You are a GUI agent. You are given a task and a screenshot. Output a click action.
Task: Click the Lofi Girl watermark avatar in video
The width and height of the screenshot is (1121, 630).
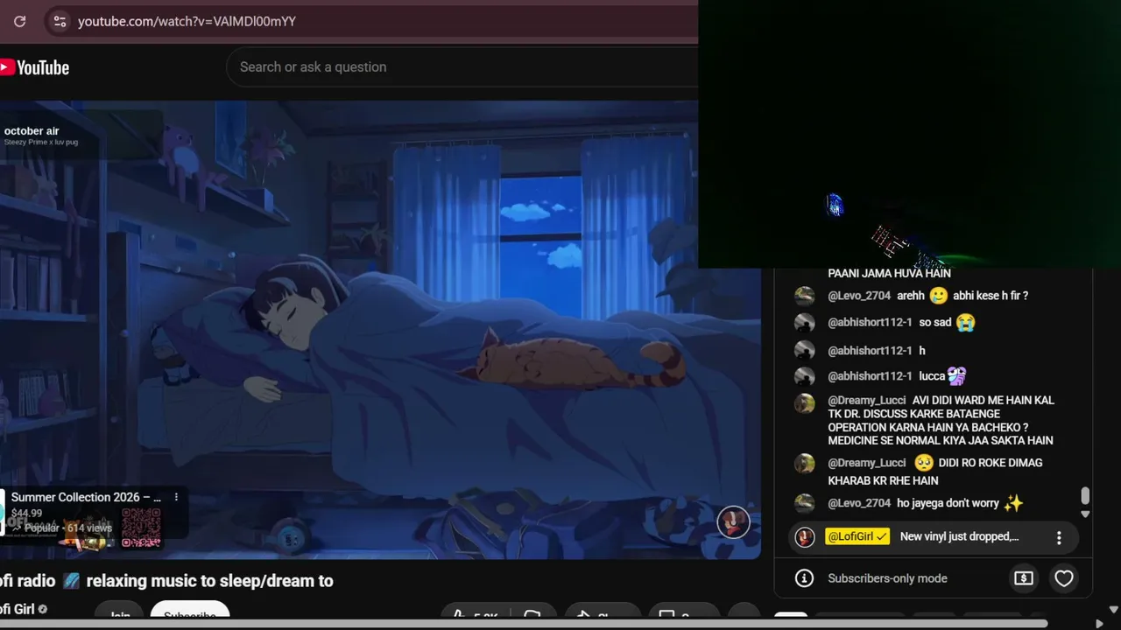tap(733, 521)
